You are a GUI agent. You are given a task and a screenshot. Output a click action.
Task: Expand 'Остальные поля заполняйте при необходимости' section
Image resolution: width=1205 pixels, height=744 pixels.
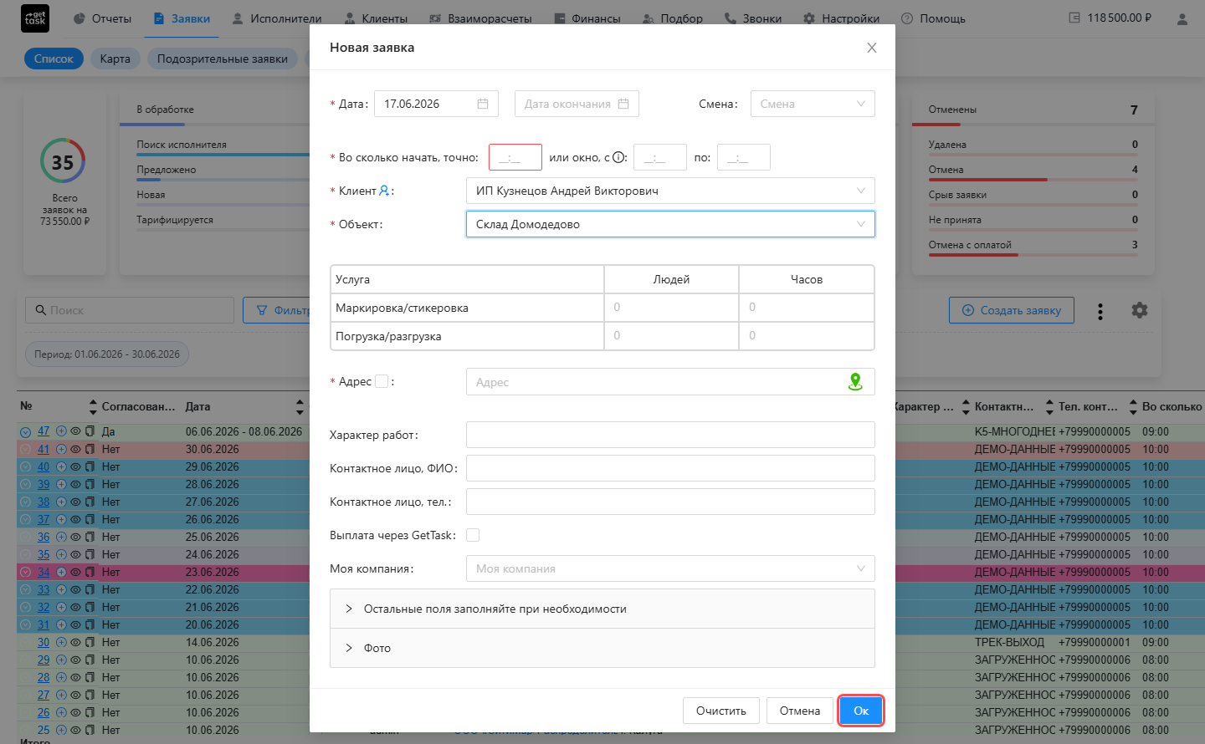pyautogui.click(x=602, y=609)
